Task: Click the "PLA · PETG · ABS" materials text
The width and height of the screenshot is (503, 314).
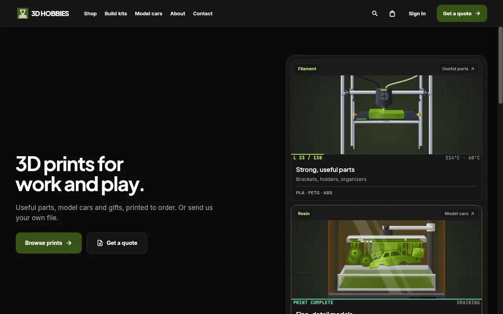Action: pyautogui.click(x=314, y=193)
